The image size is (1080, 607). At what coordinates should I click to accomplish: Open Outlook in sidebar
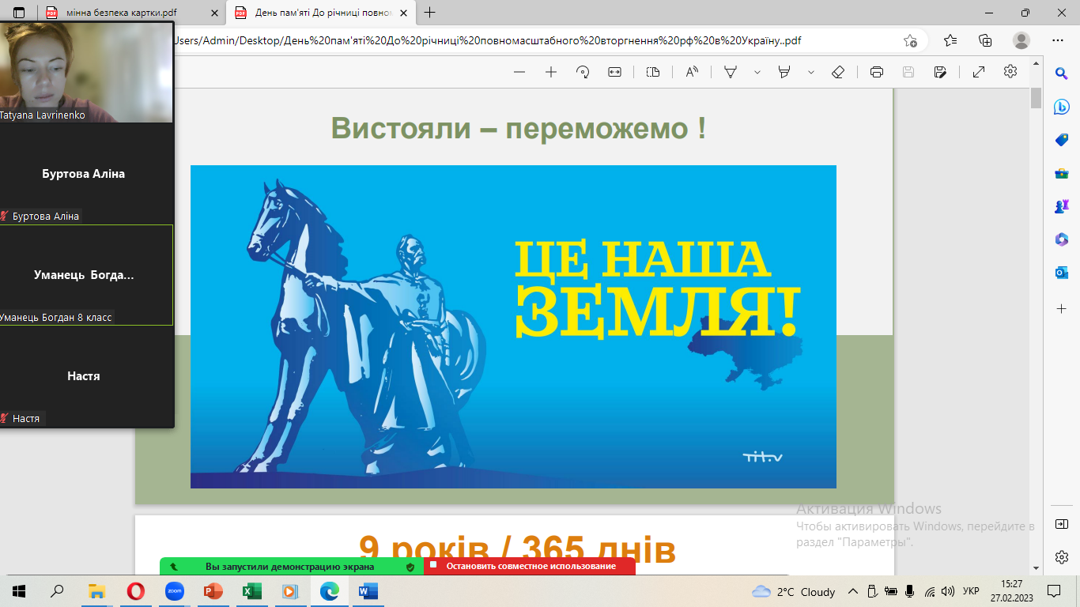[1062, 273]
